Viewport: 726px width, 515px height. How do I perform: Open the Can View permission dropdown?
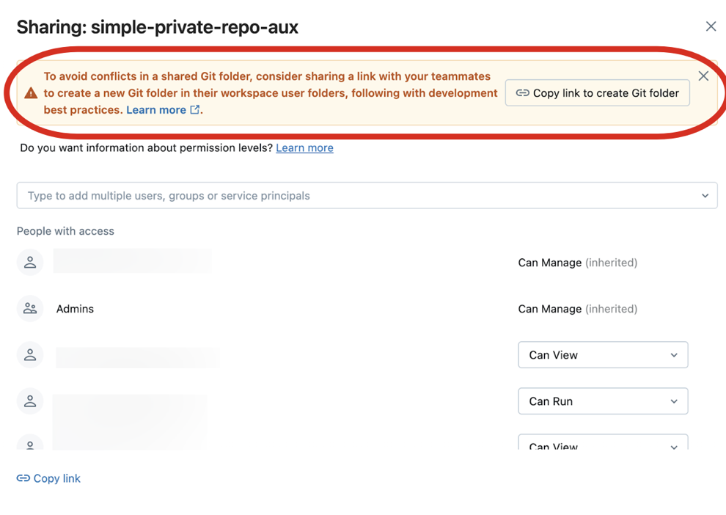click(603, 354)
